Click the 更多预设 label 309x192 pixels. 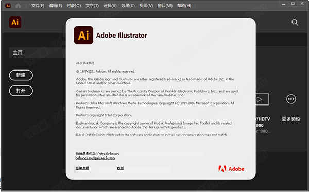(291, 119)
